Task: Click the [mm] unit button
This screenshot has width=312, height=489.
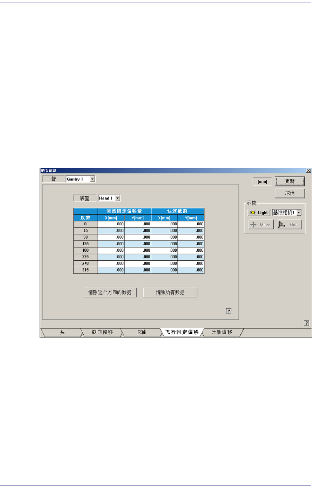Action: point(262,182)
